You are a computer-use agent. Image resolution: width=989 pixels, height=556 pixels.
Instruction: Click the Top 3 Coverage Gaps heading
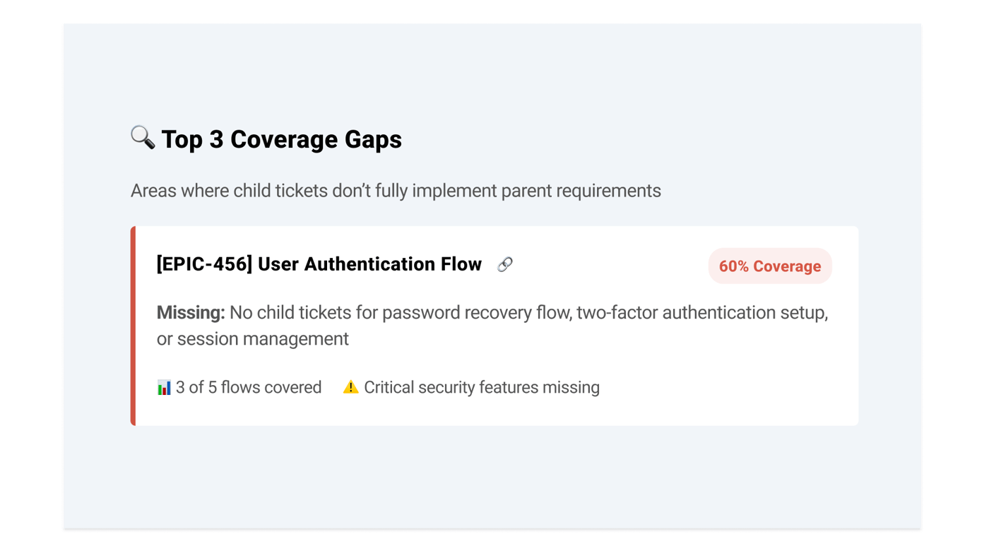coord(281,139)
